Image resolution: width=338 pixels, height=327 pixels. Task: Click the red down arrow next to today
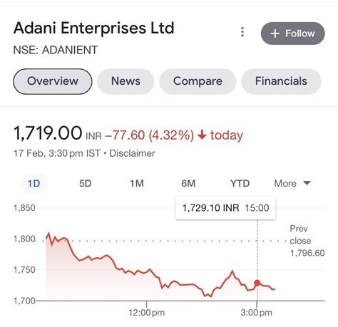[x=202, y=135]
